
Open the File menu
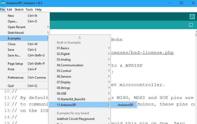pyautogui.click(x=3, y=10)
